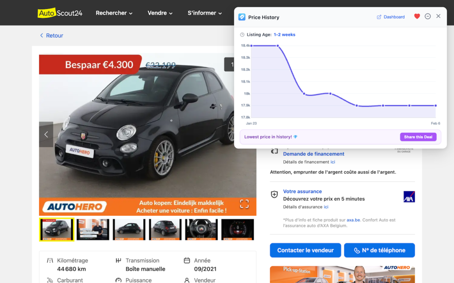Click the Votre assurance link
454x283 pixels.
302,191
